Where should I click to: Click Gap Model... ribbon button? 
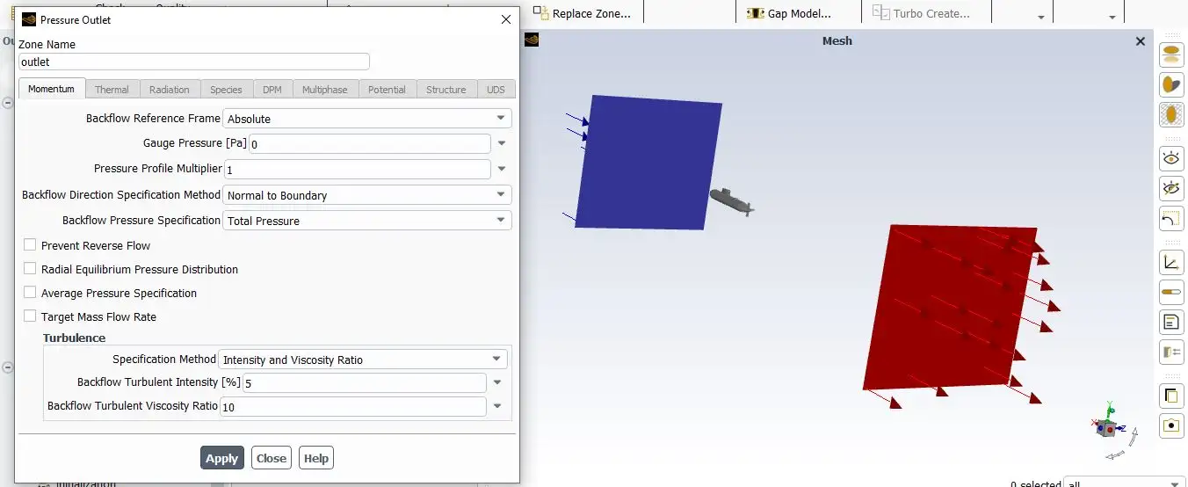pyautogui.click(x=788, y=13)
